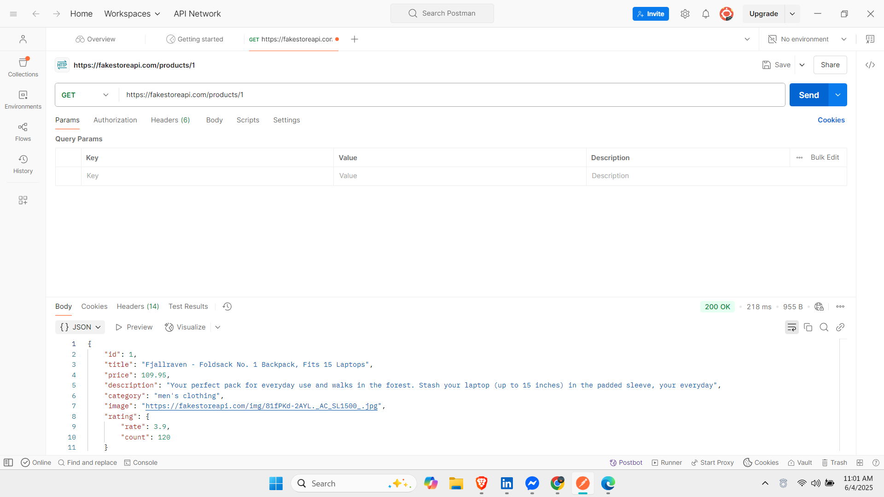This screenshot has height=497, width=884.
Task: Open the Collections sidebar panel
Action: point(23,67)
